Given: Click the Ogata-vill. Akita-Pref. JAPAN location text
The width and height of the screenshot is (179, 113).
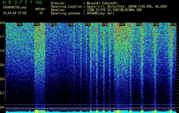Looking at the screenshot, I should coord(127,6).
